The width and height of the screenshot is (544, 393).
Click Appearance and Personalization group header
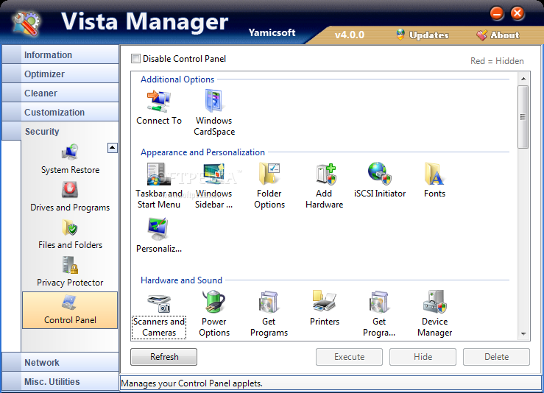pos(202,152)
